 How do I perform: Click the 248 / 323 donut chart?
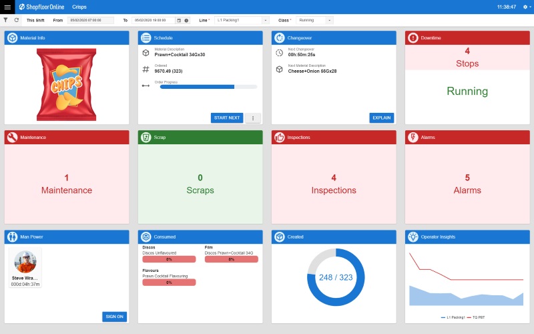coord(336,277)
